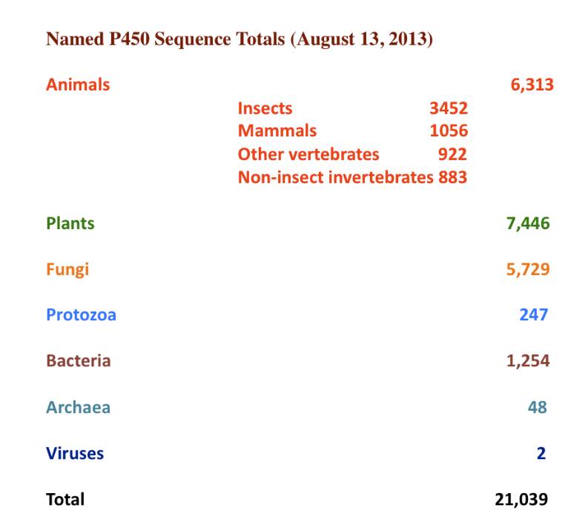
Task: Click the grand Total value 21,039
Action: pos(521,500)
